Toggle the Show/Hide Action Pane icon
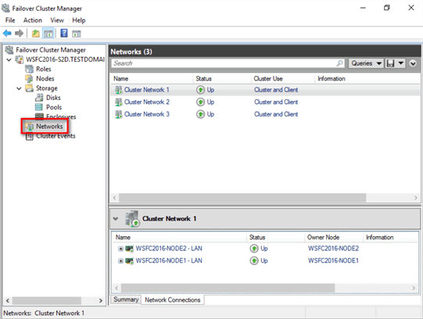423x319 pixels. (77, 34)
